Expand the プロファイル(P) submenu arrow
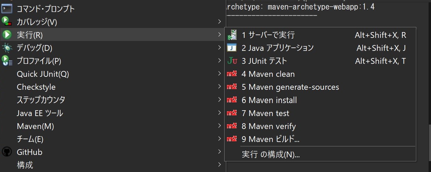The height and width of the screenshot is (172, 431). 219,61
